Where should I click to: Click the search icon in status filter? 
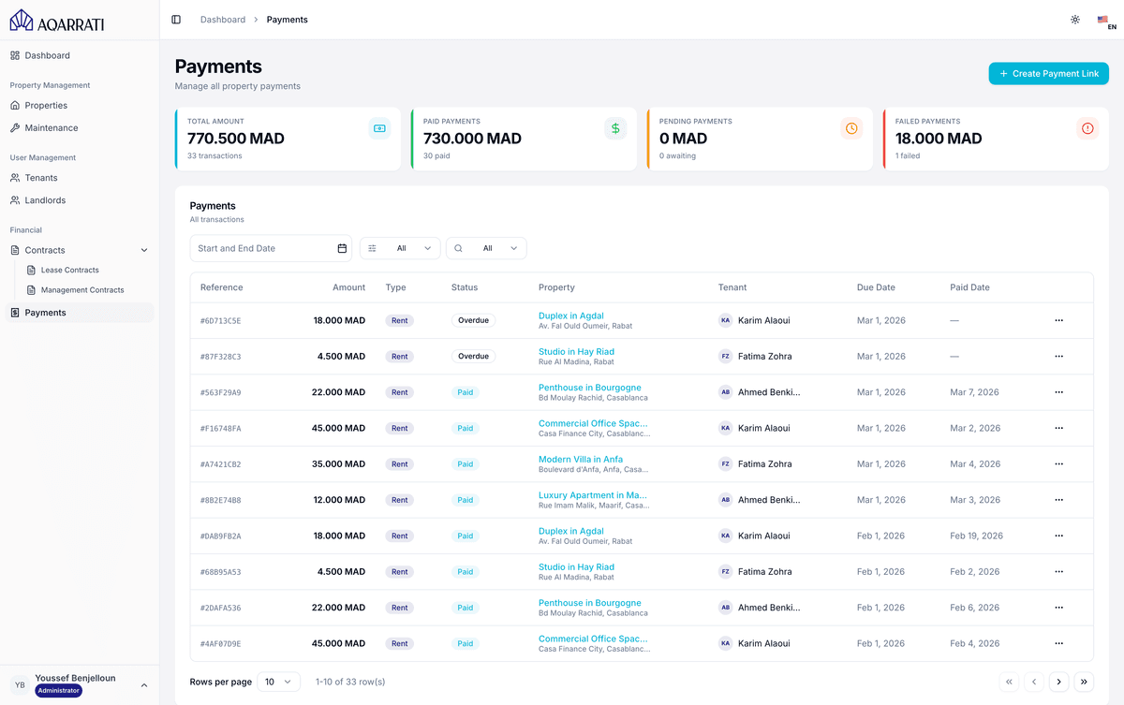(459, 248)
